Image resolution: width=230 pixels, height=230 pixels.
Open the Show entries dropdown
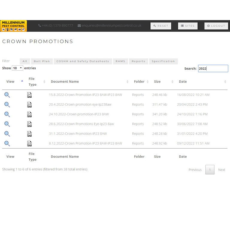coord(17,68)
